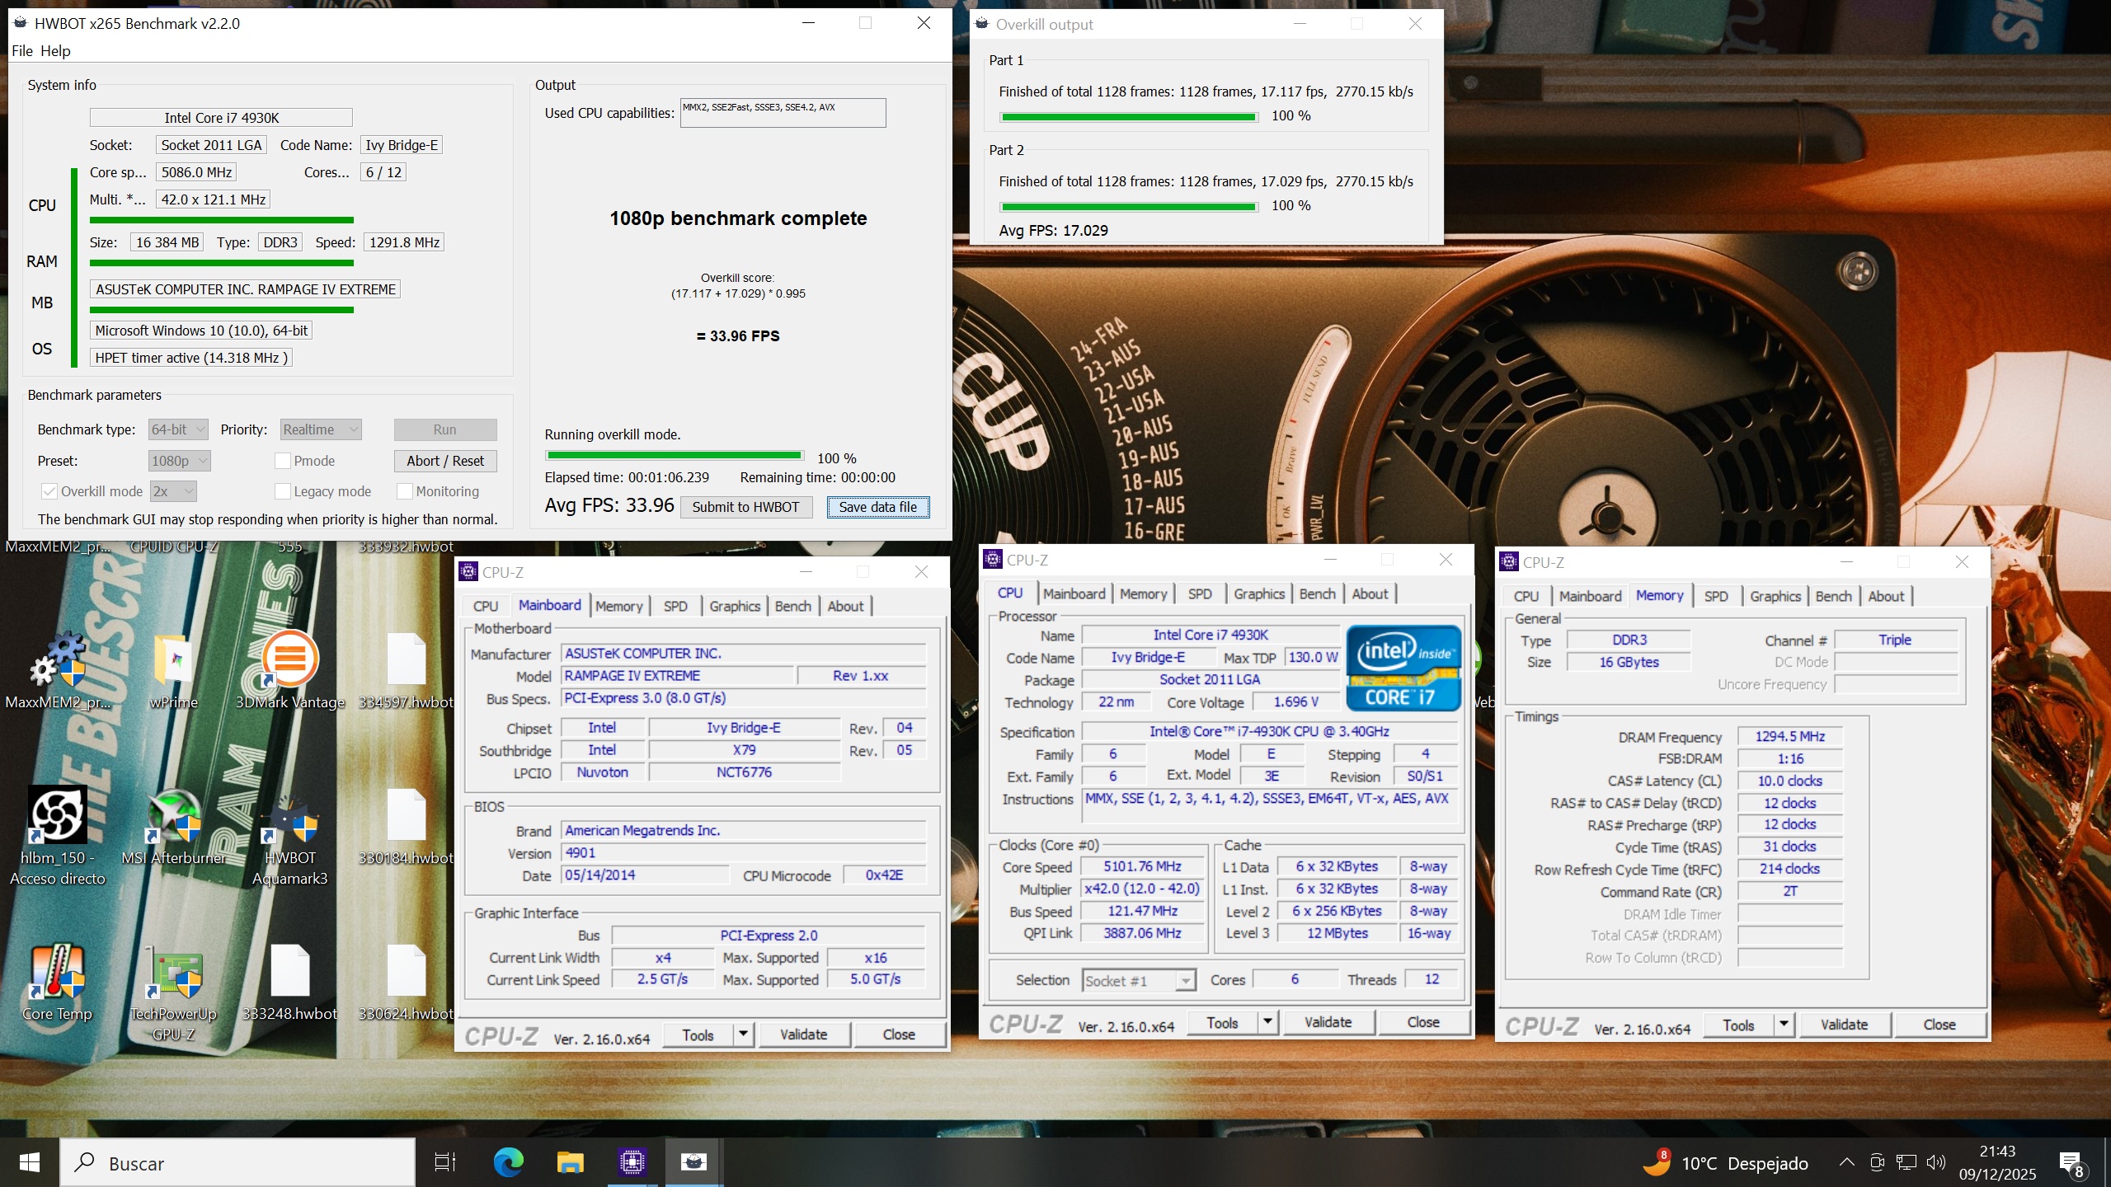
Task: Open TechPowerUp GPU-Z desktop icon
Action: (x=174, y=974)
